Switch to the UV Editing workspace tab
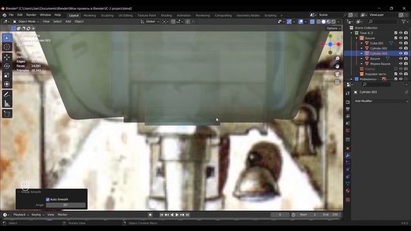The image size is (411, 231). click(x=126, y=15)
